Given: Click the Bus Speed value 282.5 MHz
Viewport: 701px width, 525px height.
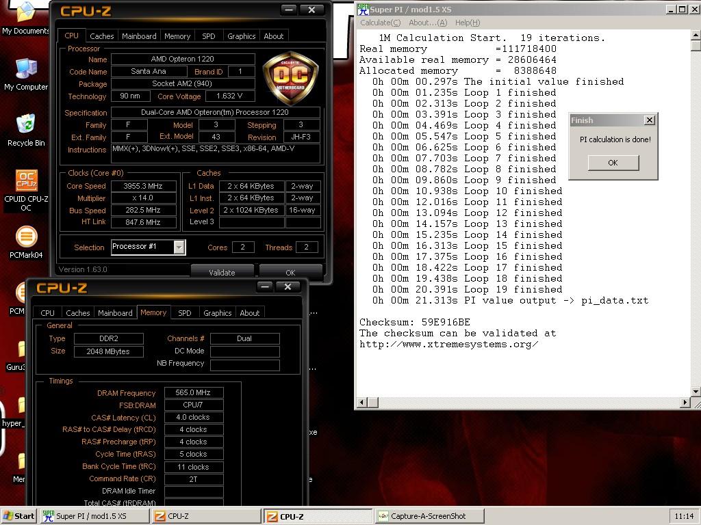Looking at the screenshot, I should 143,210.
